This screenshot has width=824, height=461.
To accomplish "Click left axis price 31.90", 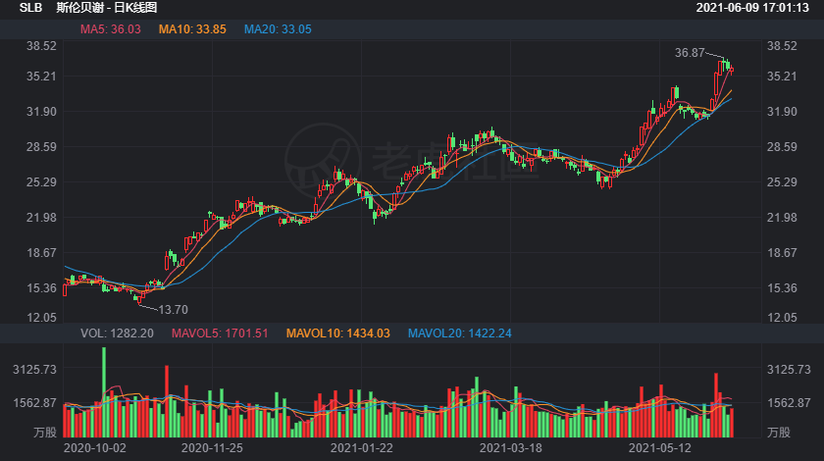I will coord(41,112).
